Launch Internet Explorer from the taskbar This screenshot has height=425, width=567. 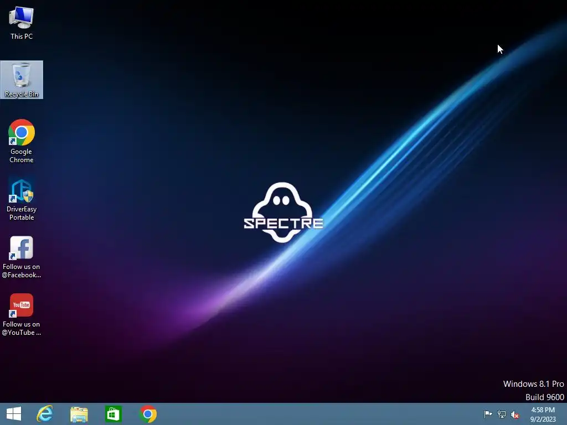point(45,414)
